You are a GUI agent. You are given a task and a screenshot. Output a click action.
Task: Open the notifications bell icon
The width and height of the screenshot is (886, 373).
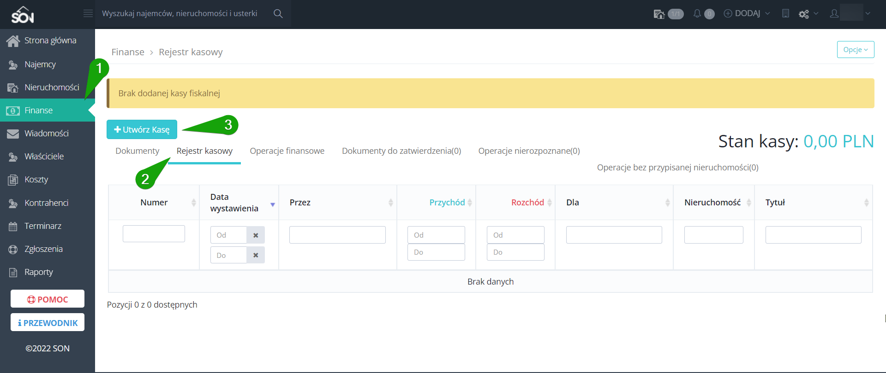697,14
